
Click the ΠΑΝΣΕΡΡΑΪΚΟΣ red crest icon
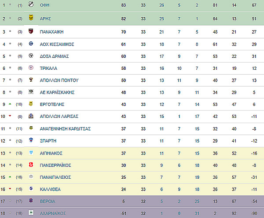pyautogui.click(x=31, y=165)
